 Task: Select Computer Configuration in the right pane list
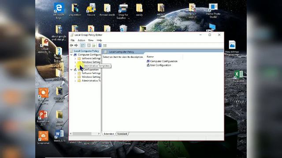tap(162, 61)
